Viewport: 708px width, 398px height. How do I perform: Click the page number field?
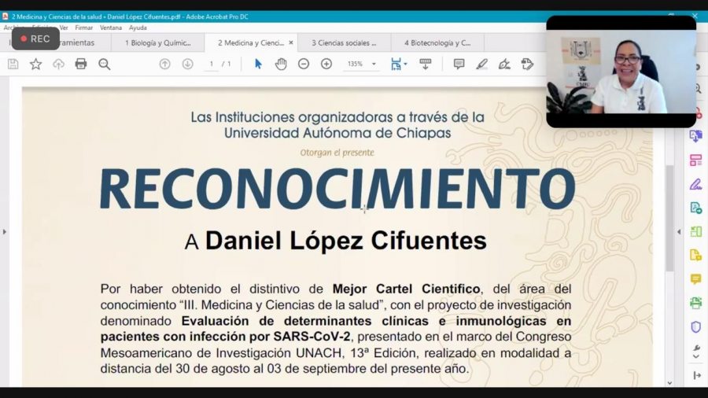[212, 64]
